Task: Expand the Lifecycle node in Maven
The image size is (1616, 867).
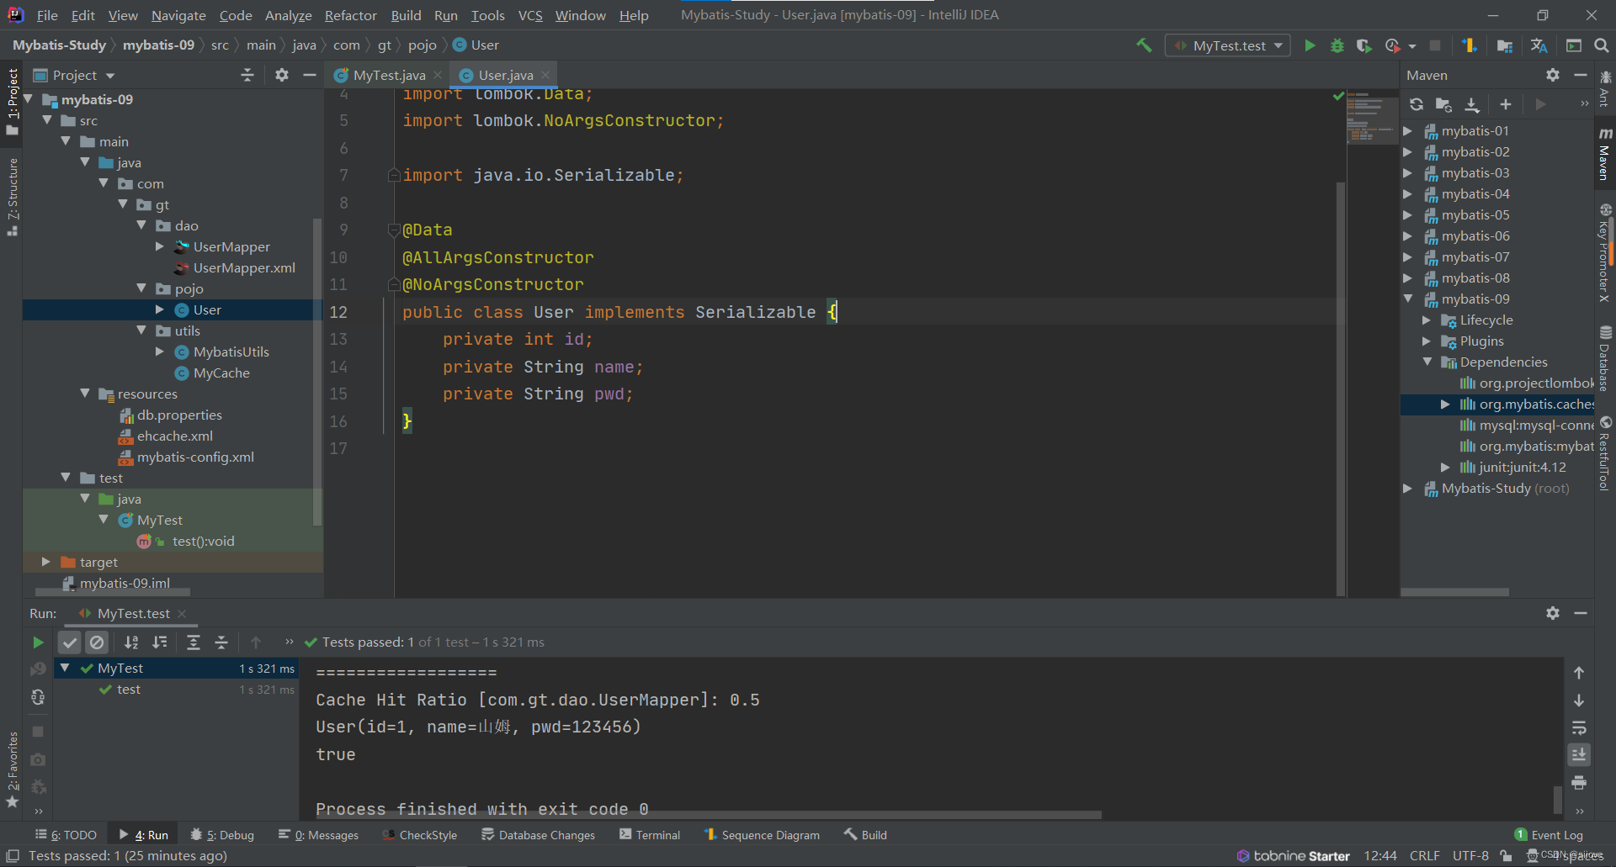Action: 1427,320
